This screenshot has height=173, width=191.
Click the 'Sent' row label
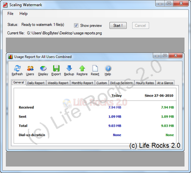tap(23, 117)
